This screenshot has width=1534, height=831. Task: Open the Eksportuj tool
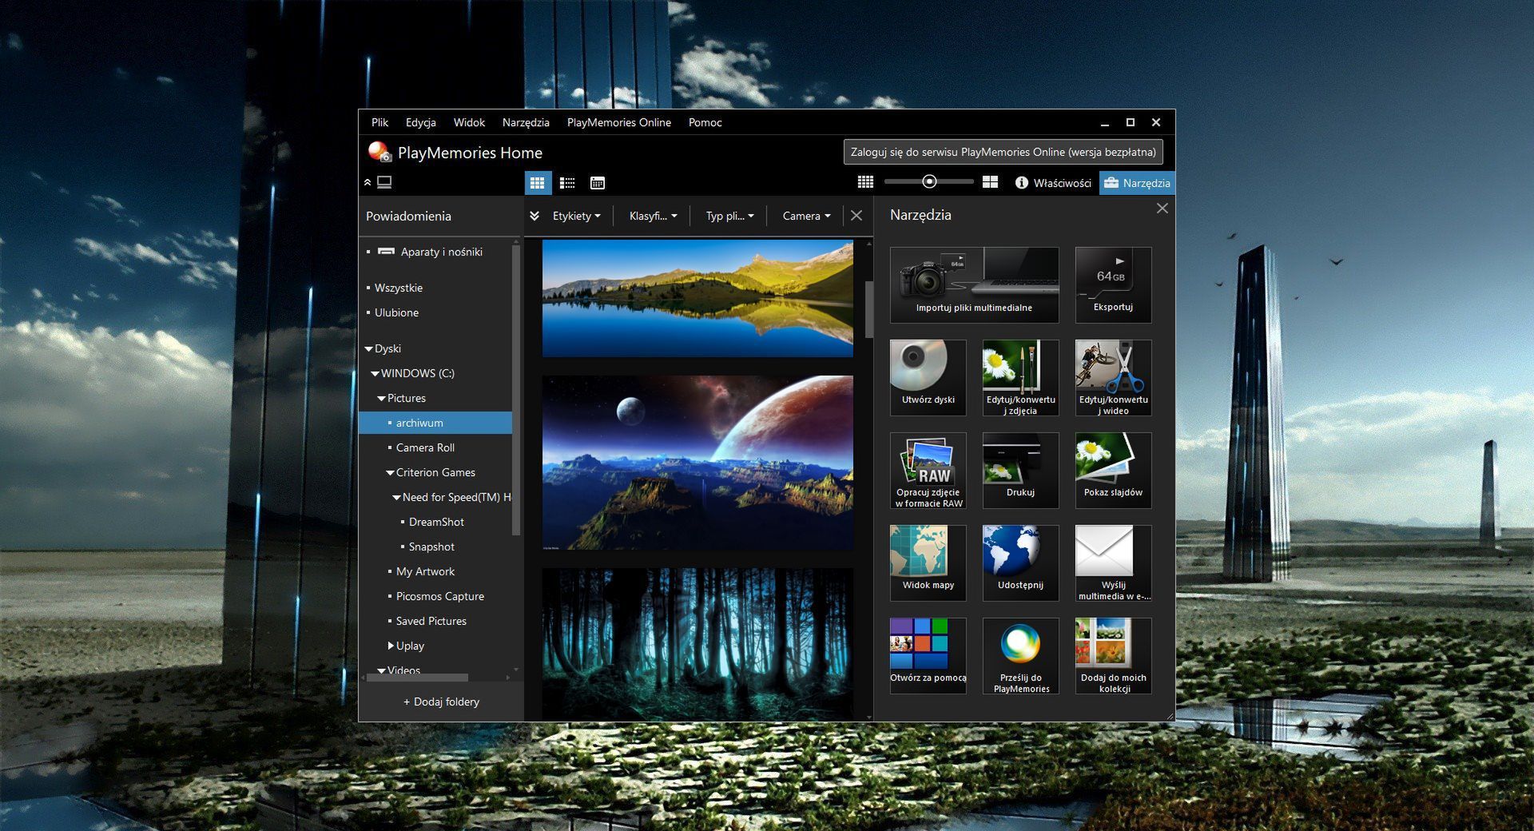pyautogui.click(x=1113, y=285)
